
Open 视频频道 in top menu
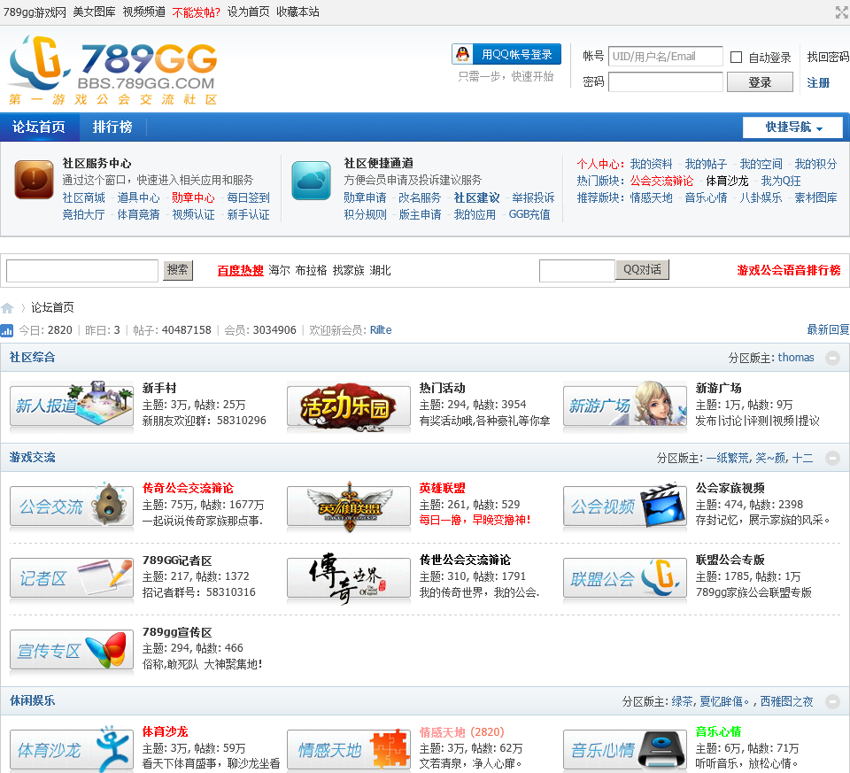143,12
